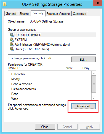Viewport: 104px width, 134px height.
Task: Click the permissions scrollbar thumb
Action: (x=94, y=84)
